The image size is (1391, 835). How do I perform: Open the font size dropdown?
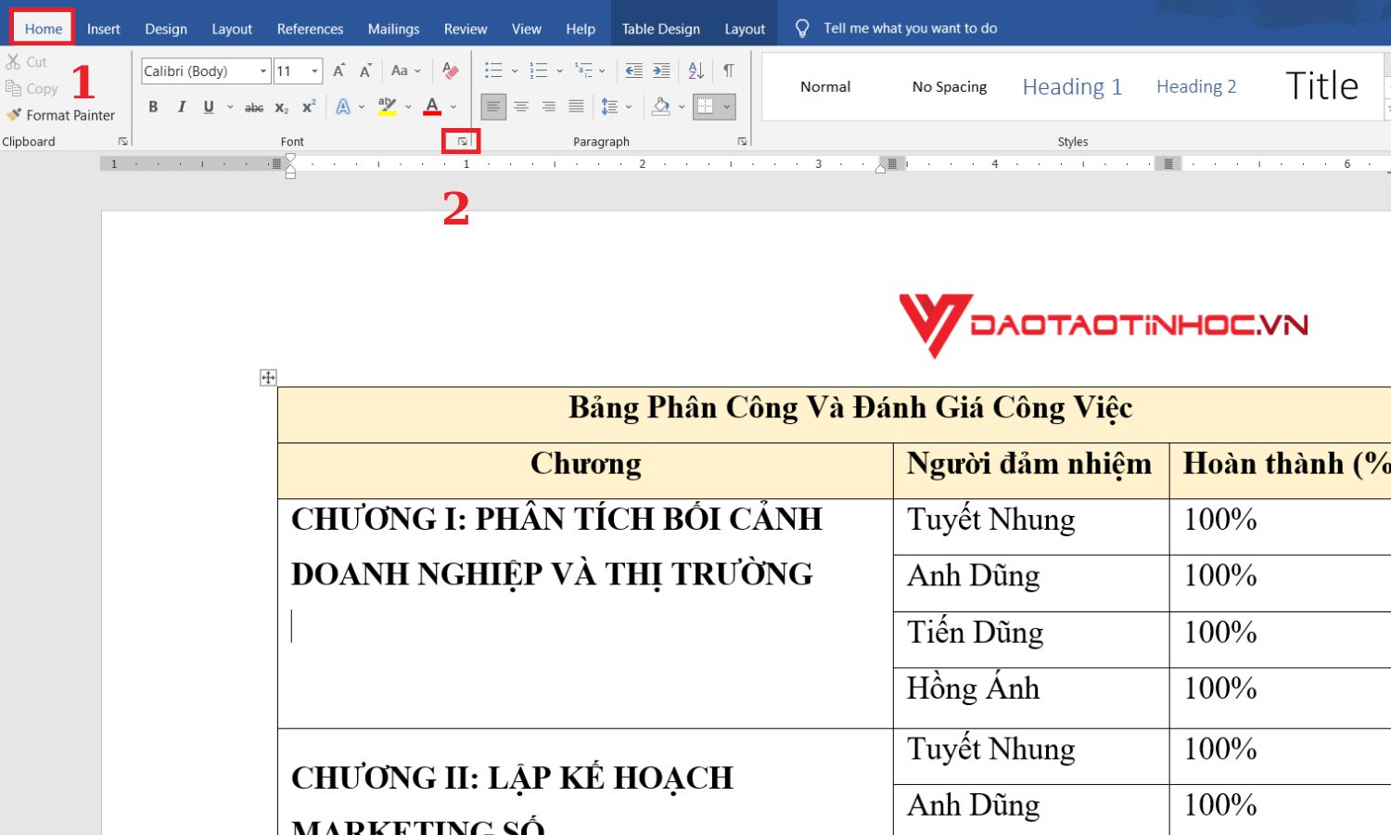(313, 71)
